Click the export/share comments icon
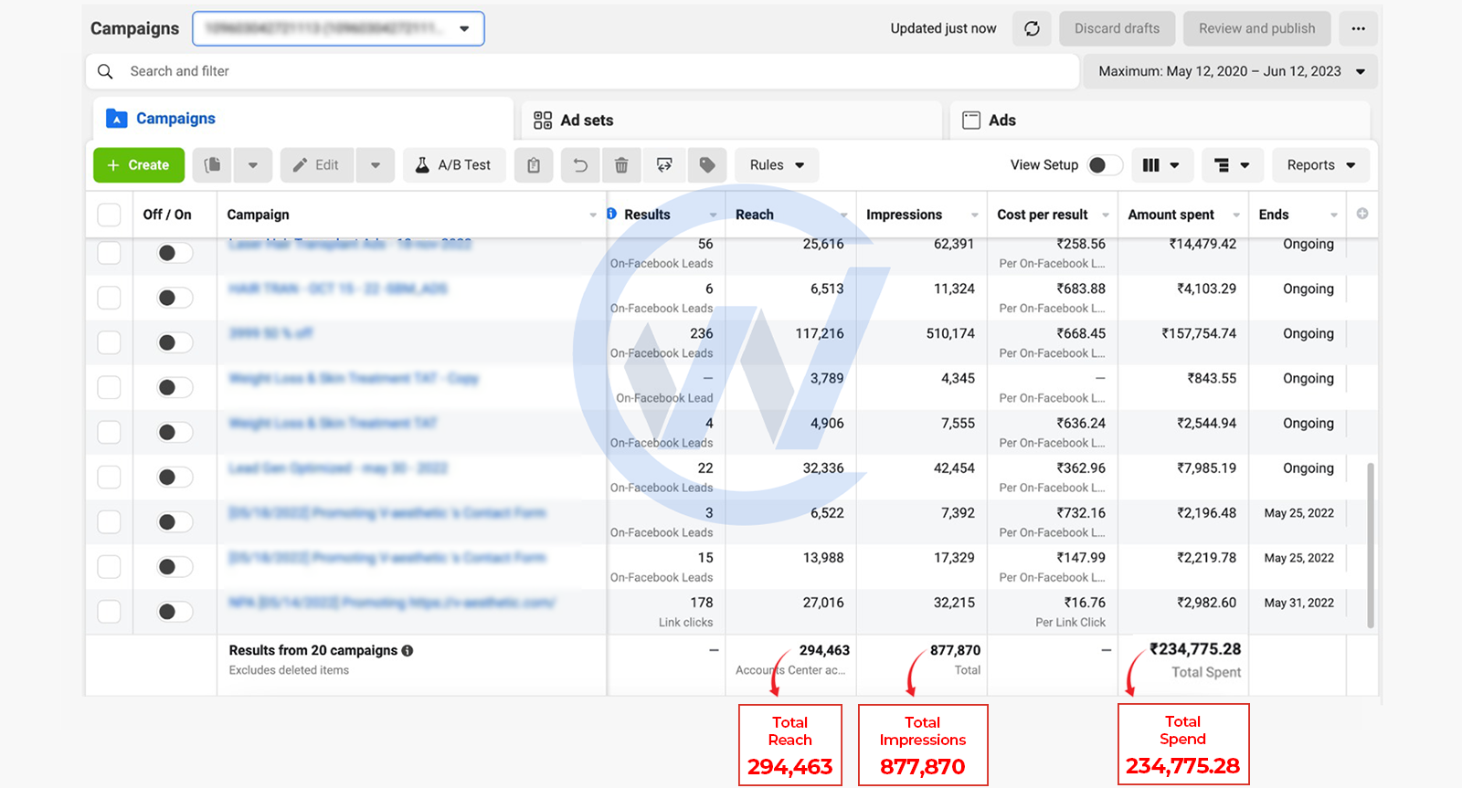This screenshot has width=1462, height=788. (664, 165)
